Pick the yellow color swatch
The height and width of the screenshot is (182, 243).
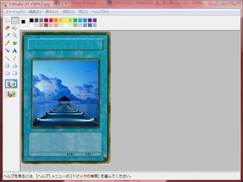click(x=66, y=20)
